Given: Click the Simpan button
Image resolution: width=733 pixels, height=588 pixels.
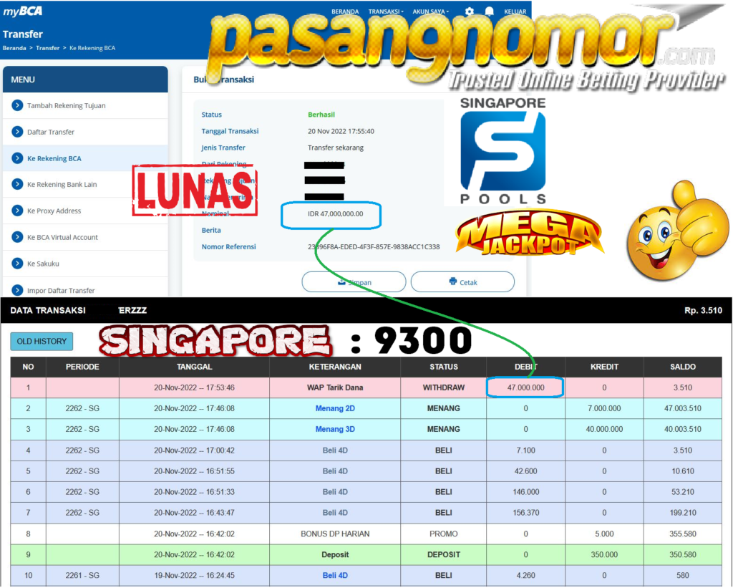Looking at the screenshot, I should (x=354, y=281).
